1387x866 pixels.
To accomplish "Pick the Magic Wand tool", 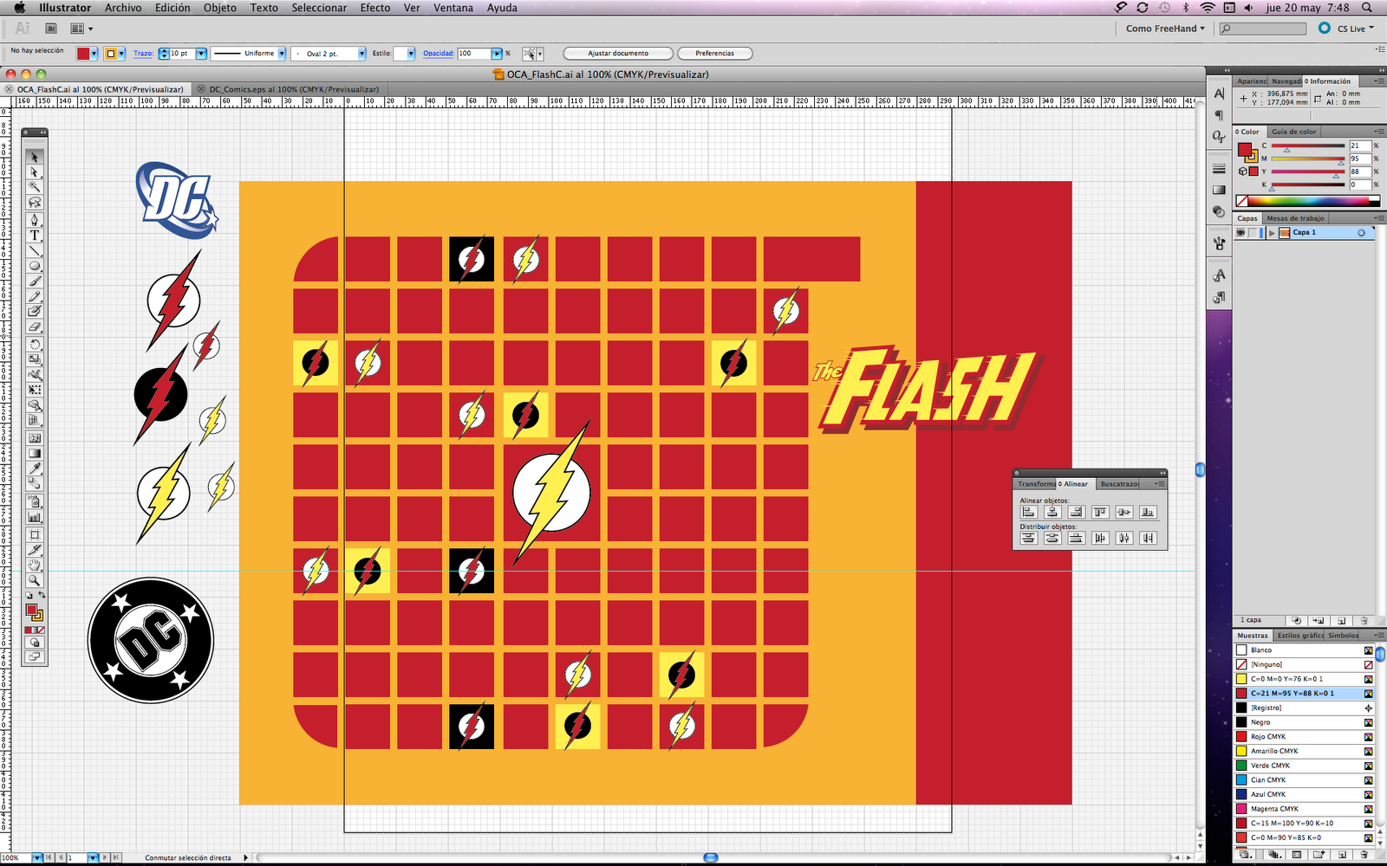I will (x=35, y=188).
